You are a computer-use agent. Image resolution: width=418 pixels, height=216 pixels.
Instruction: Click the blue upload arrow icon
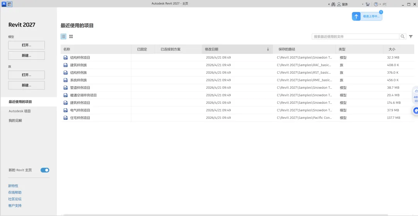(x=356, y=16)
